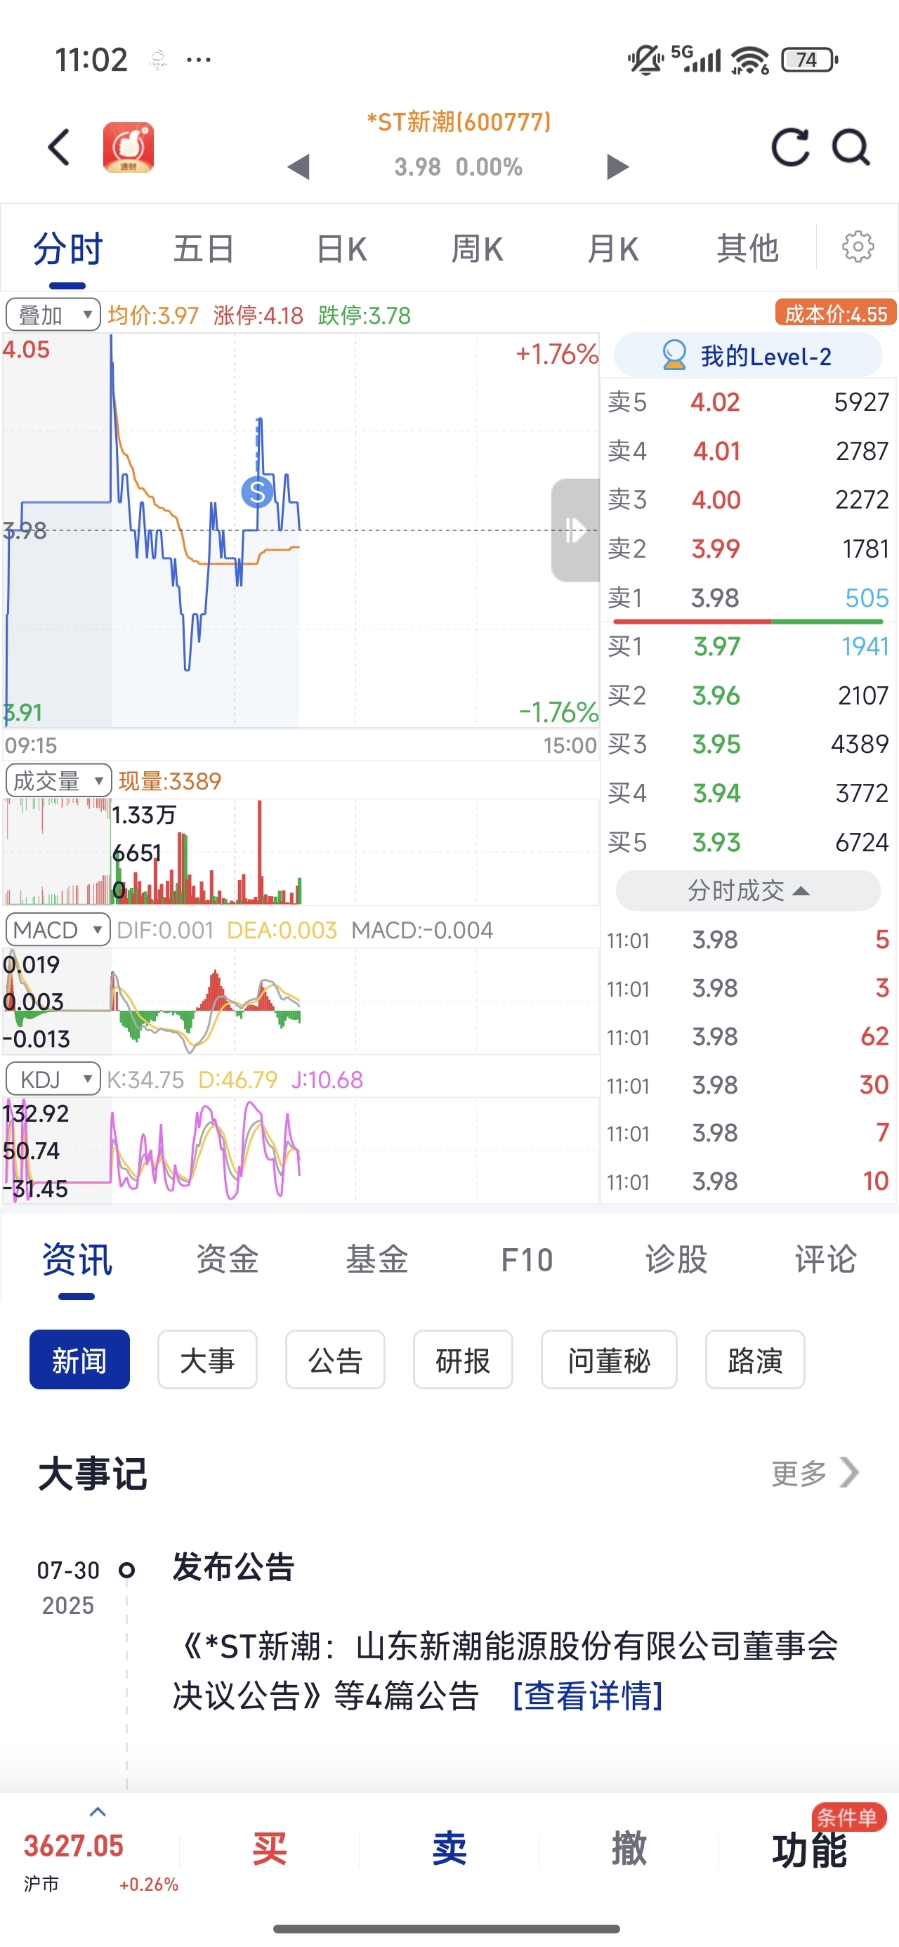Select the 分时 chart tab
Viewport: 899px width, 1947px height.
[67, 249]
